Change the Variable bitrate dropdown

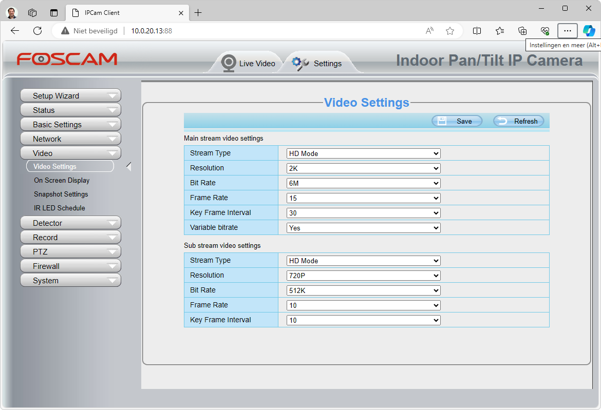coord(363,228)
